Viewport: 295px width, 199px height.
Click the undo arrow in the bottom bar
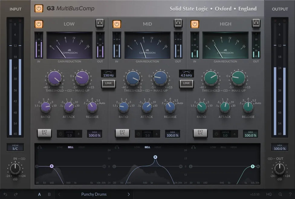tap(5, 194)
